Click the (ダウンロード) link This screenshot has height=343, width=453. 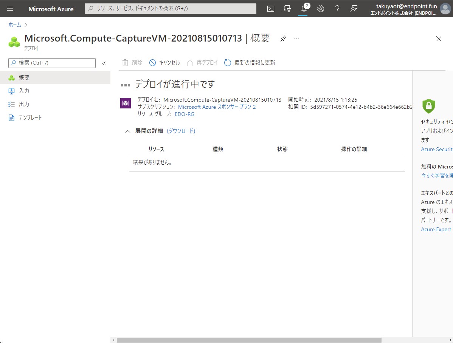tap(181, 131)
